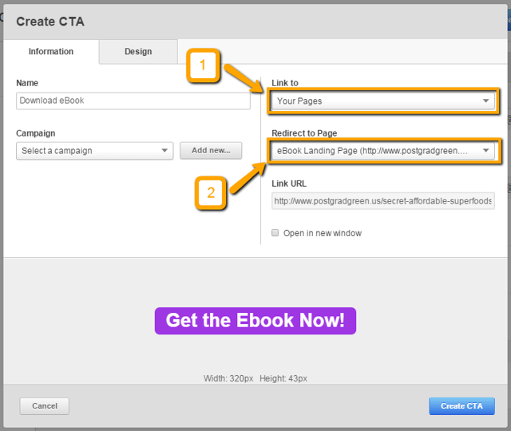Click the orange number 1 annotation badge
This screenshot has height=431, width=511.
[x=203, y=66]
